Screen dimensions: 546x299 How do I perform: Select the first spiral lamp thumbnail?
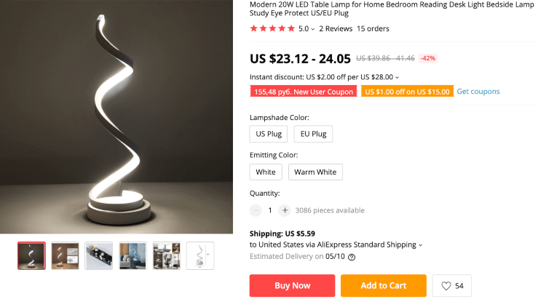[31, 255]
